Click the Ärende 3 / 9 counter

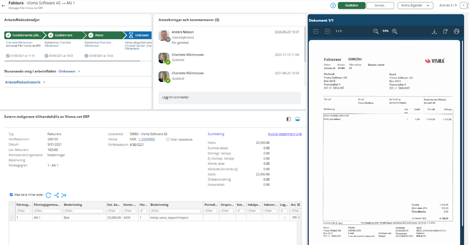448,5
